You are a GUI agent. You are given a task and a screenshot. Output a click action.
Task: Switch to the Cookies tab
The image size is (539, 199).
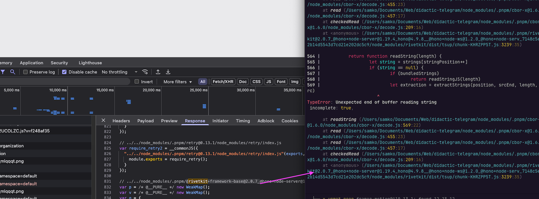(290, 121)
